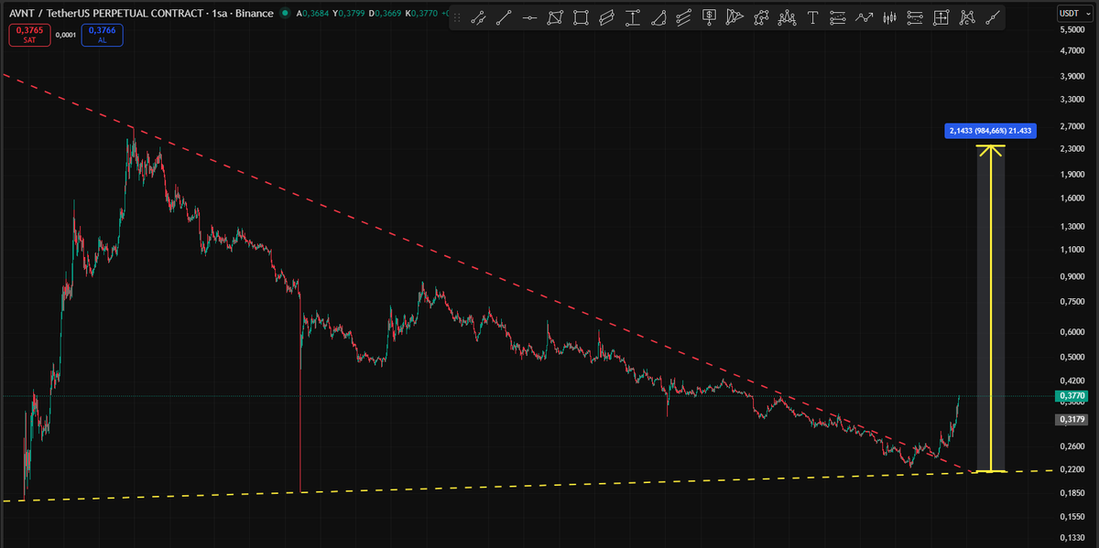Select the price range measure tool

632,17
